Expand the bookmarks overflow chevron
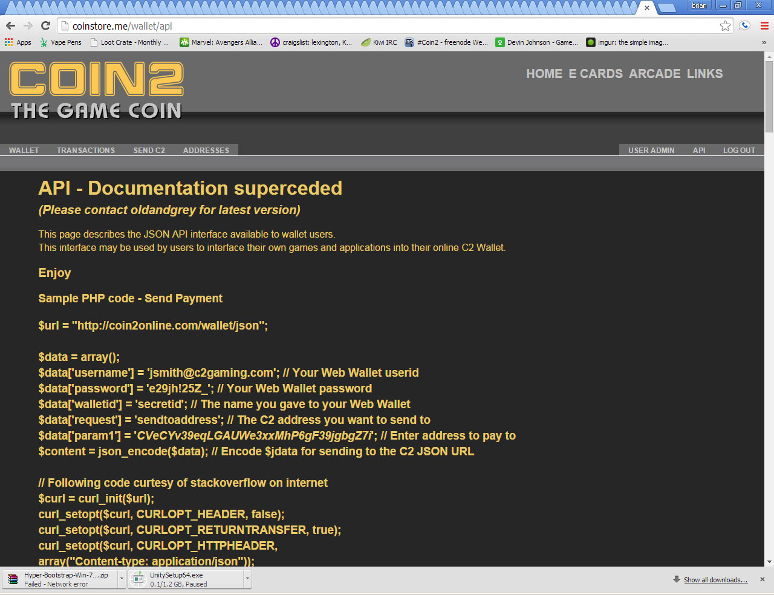The image size is (774, 595). pos(764,42)
